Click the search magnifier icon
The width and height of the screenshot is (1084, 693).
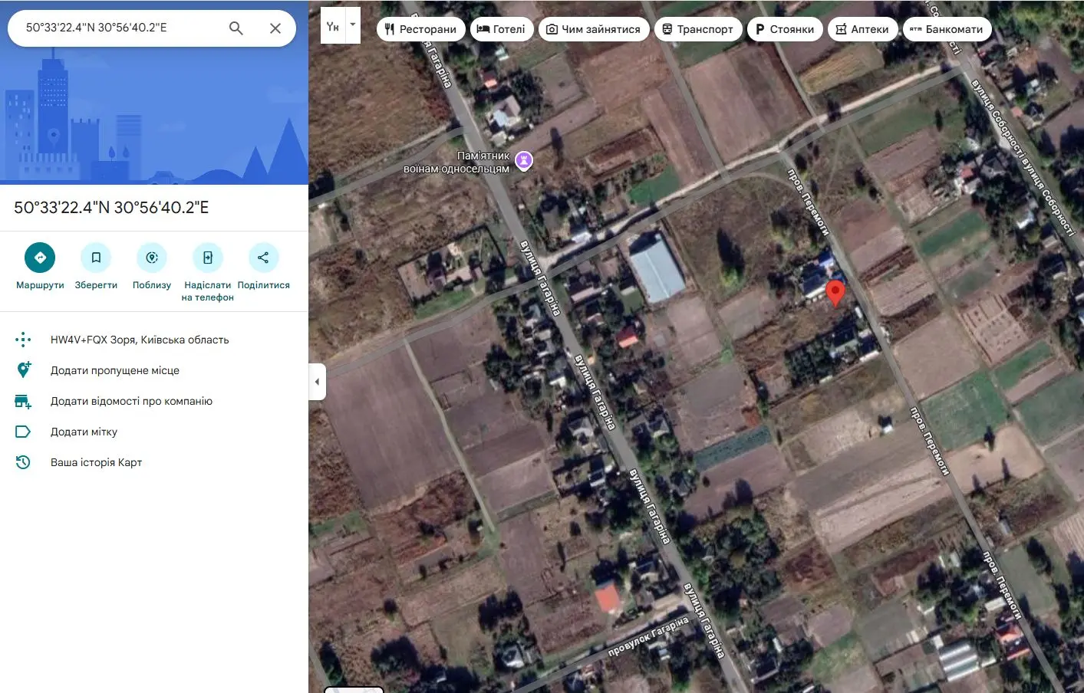click(236, 28)
